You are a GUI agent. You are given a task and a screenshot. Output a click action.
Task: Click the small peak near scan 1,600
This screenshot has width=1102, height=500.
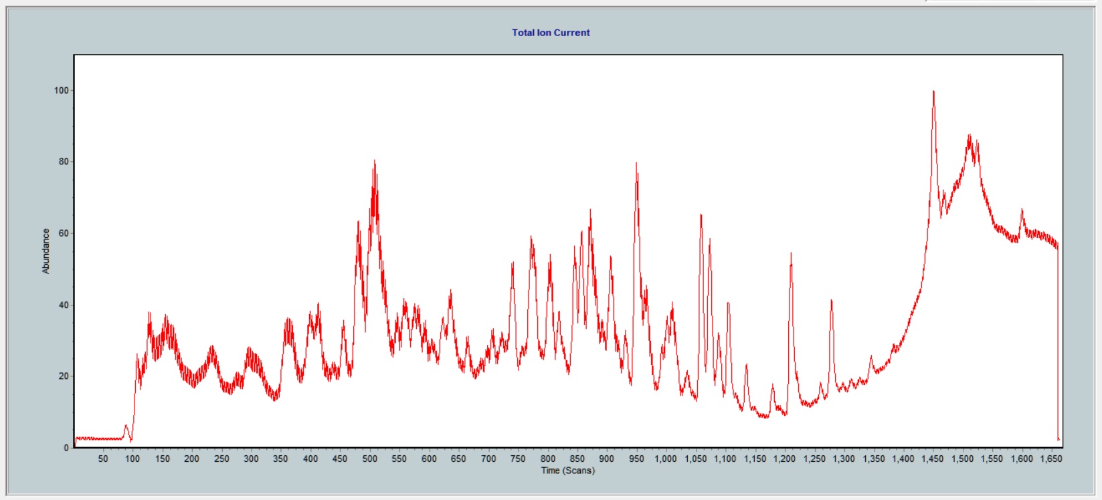coord(1022,210)
